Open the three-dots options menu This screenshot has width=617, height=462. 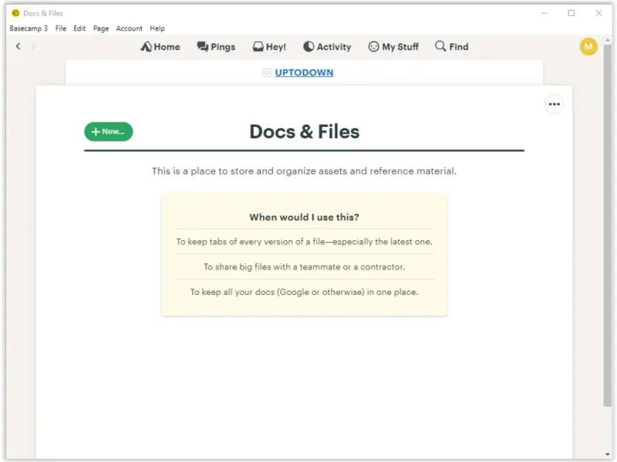(x=554, y=104)
